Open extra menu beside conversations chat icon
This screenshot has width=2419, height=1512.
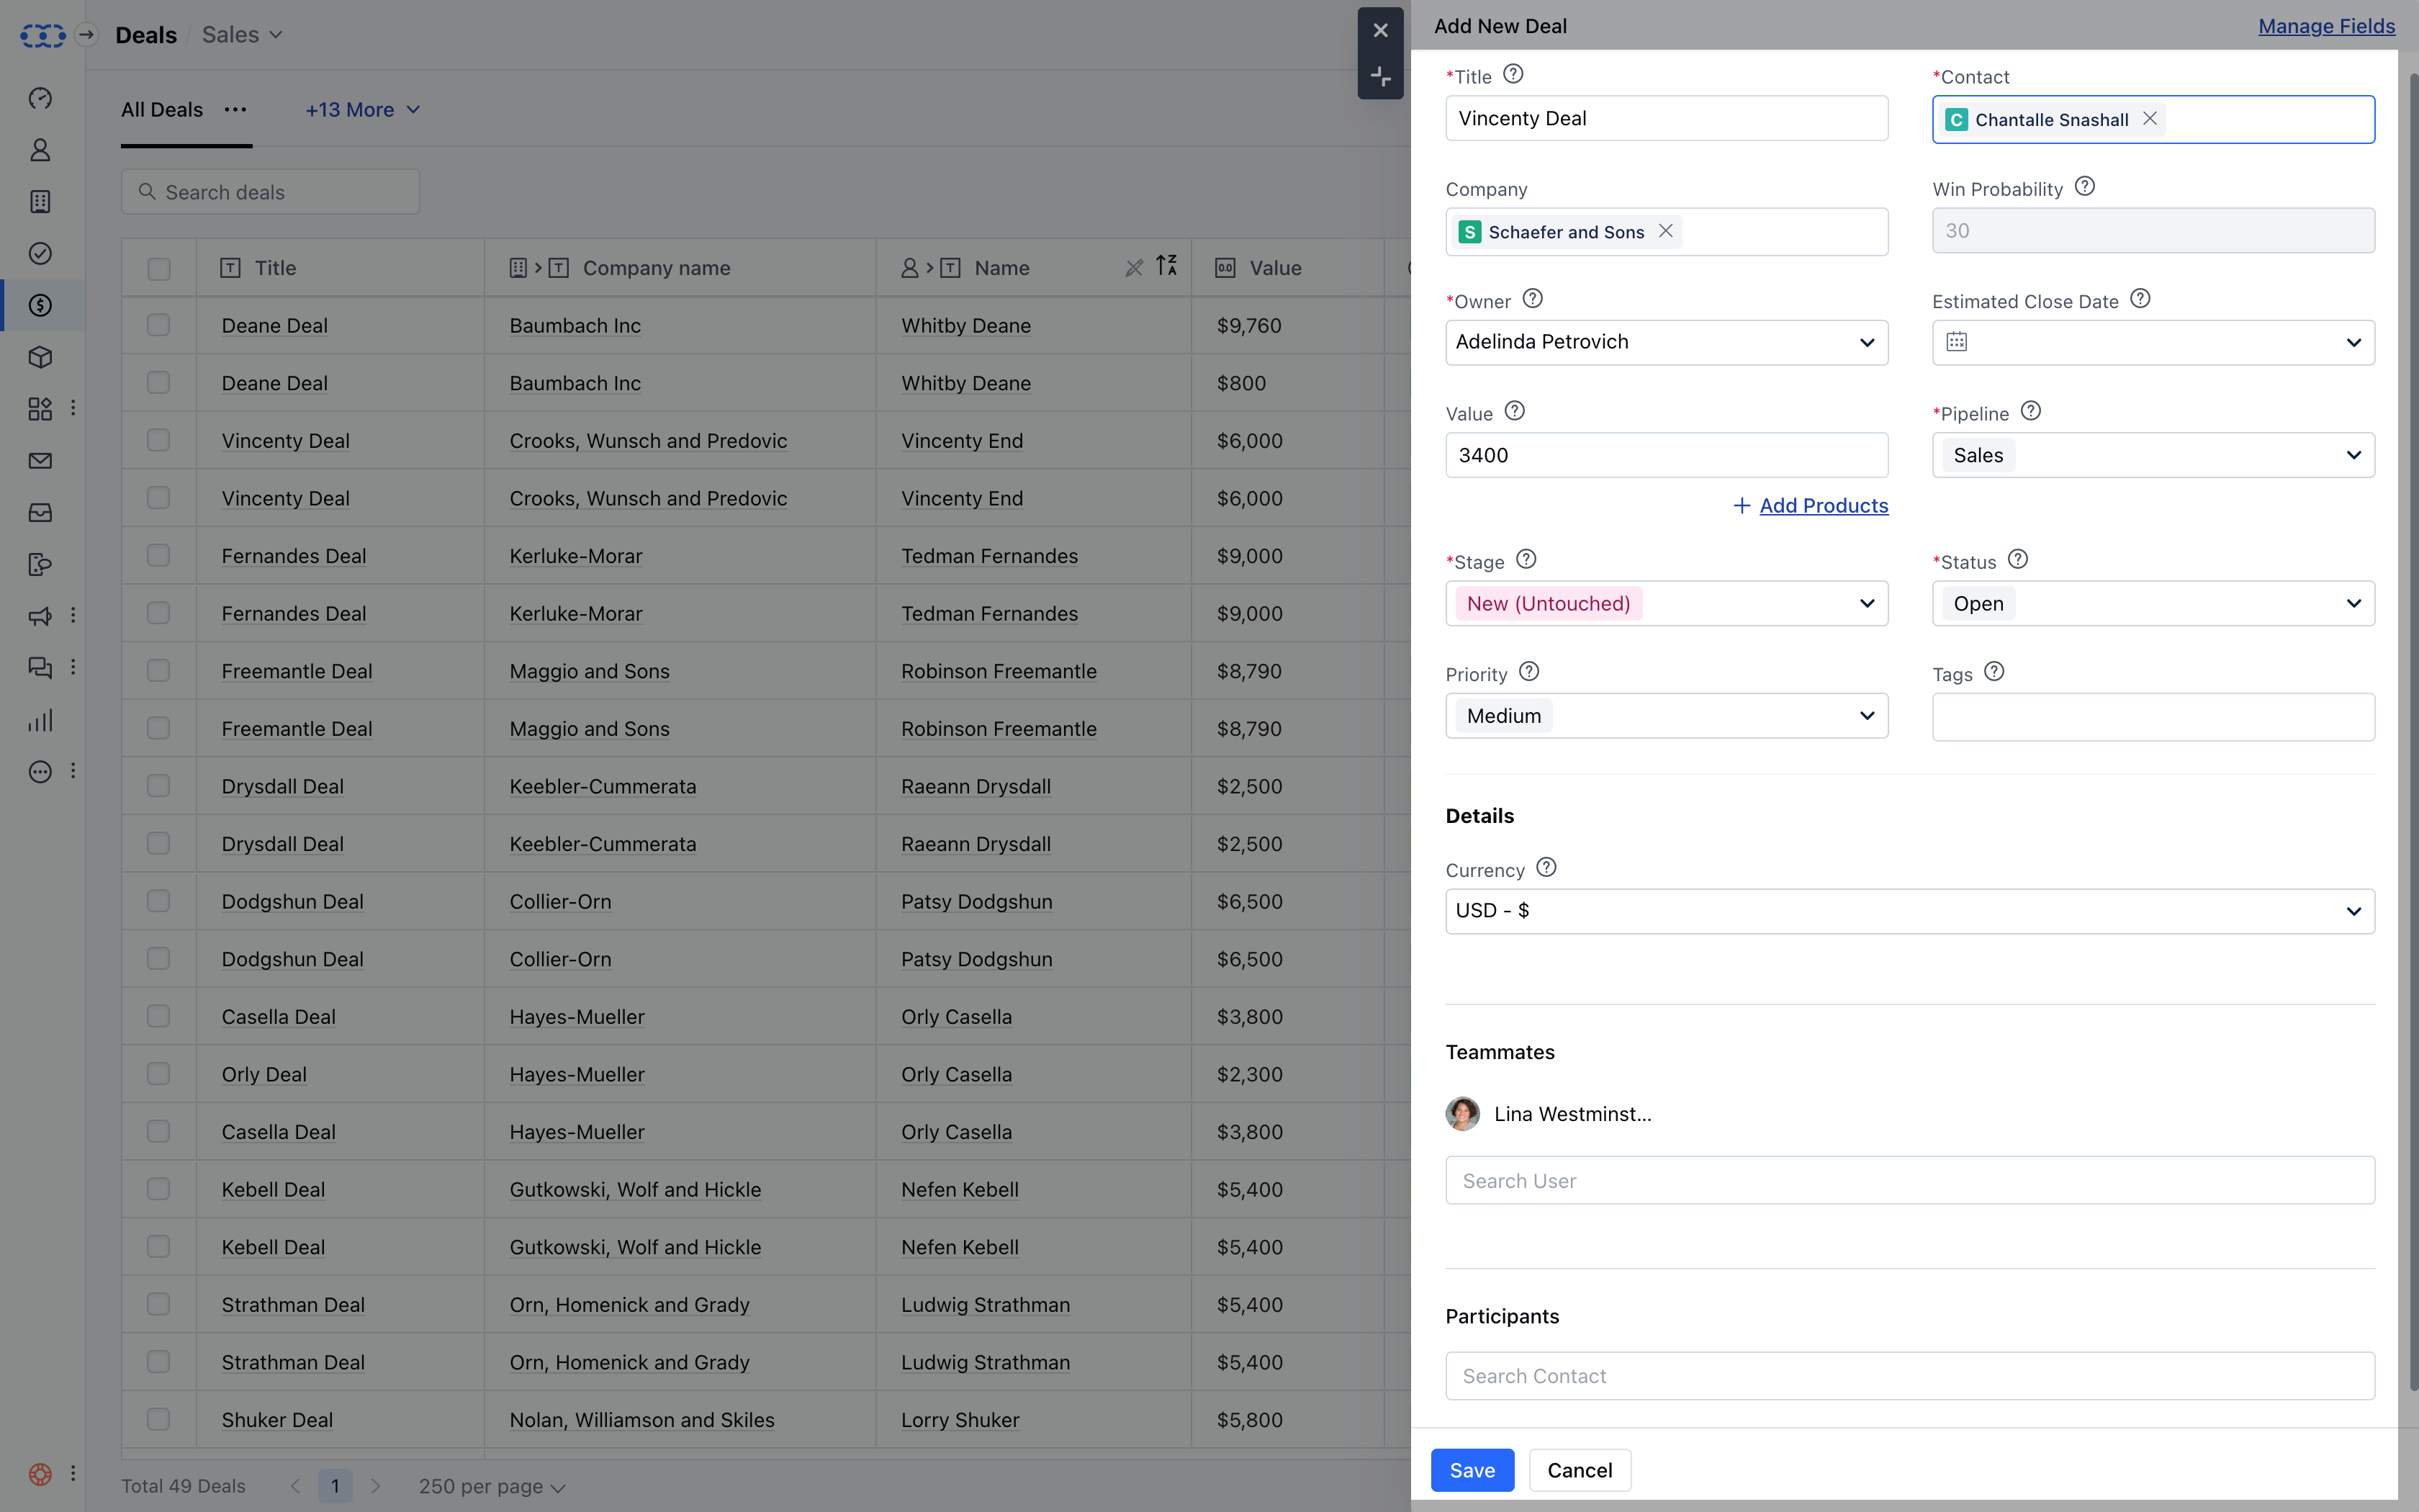point(73,668)
